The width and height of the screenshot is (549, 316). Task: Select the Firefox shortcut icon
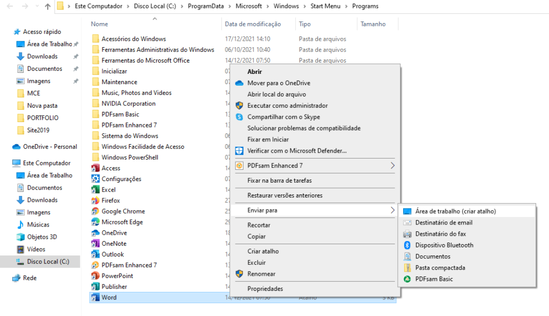point(95,200)
